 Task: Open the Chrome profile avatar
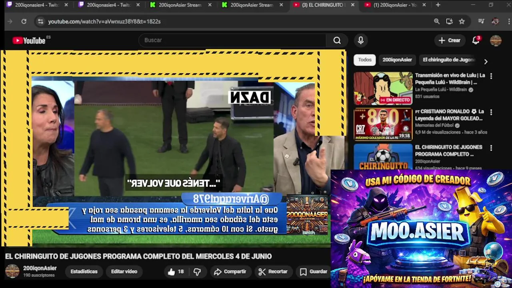click(495, 21)
